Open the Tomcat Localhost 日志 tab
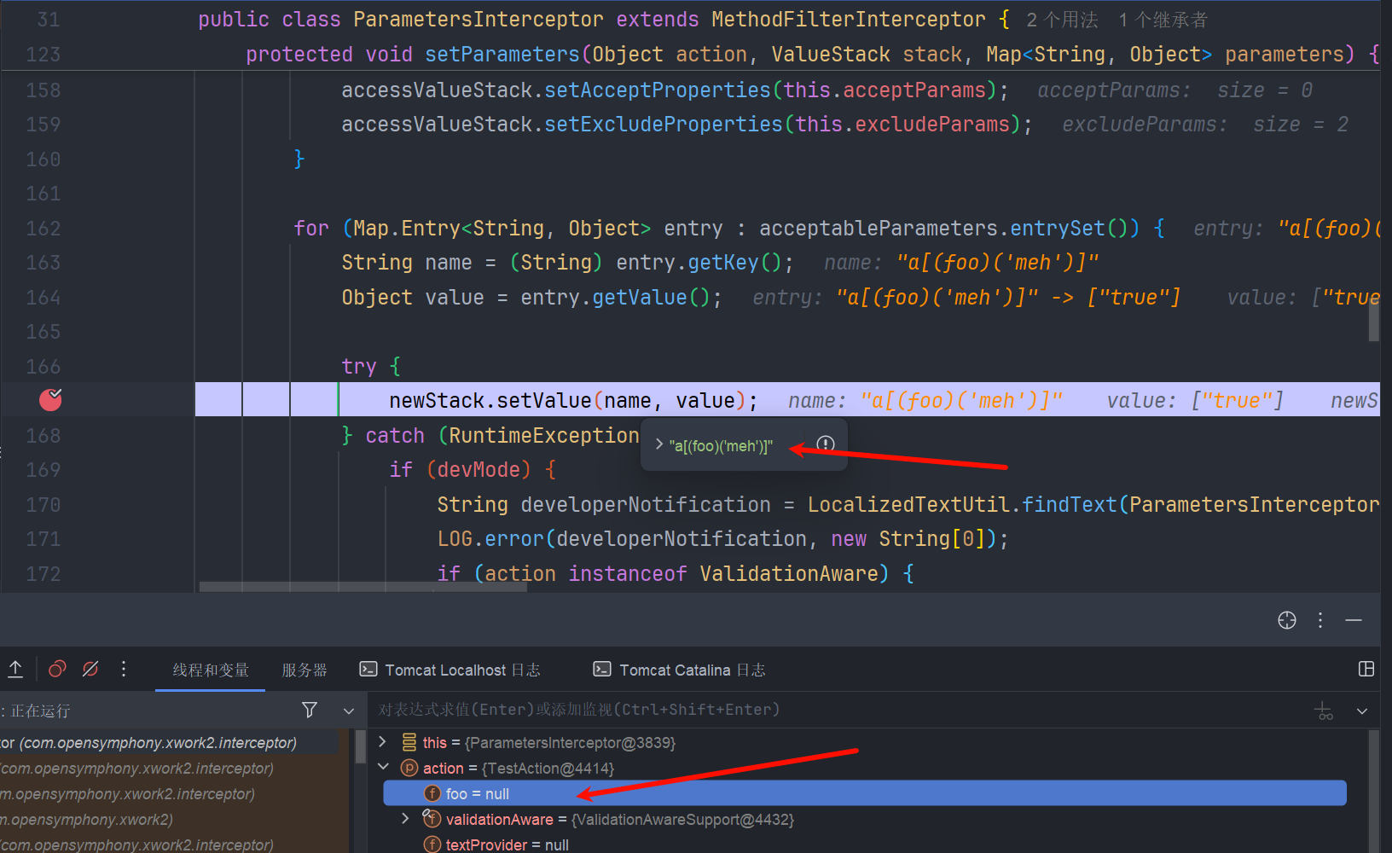Screen dimensions: 1392x853 click(x=449, y=670)
